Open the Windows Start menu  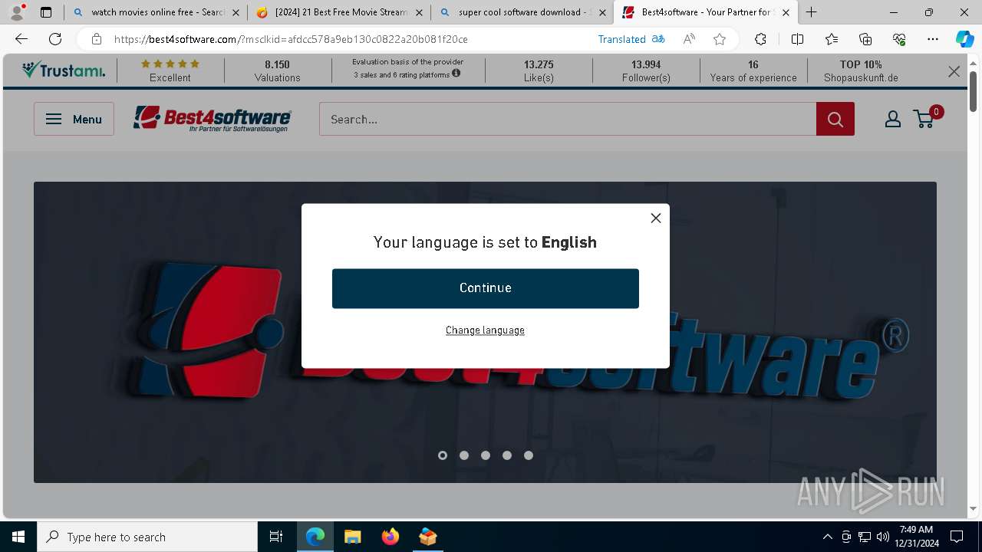pyautogui.click(x=18, y=537)
